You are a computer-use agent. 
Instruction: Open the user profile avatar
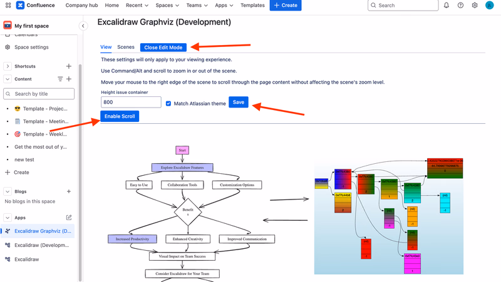(x=489, y=5)
